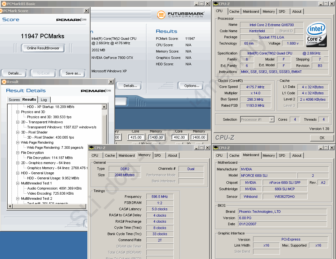Open the Processor #1 selection dropdown

tap(272, 119)
